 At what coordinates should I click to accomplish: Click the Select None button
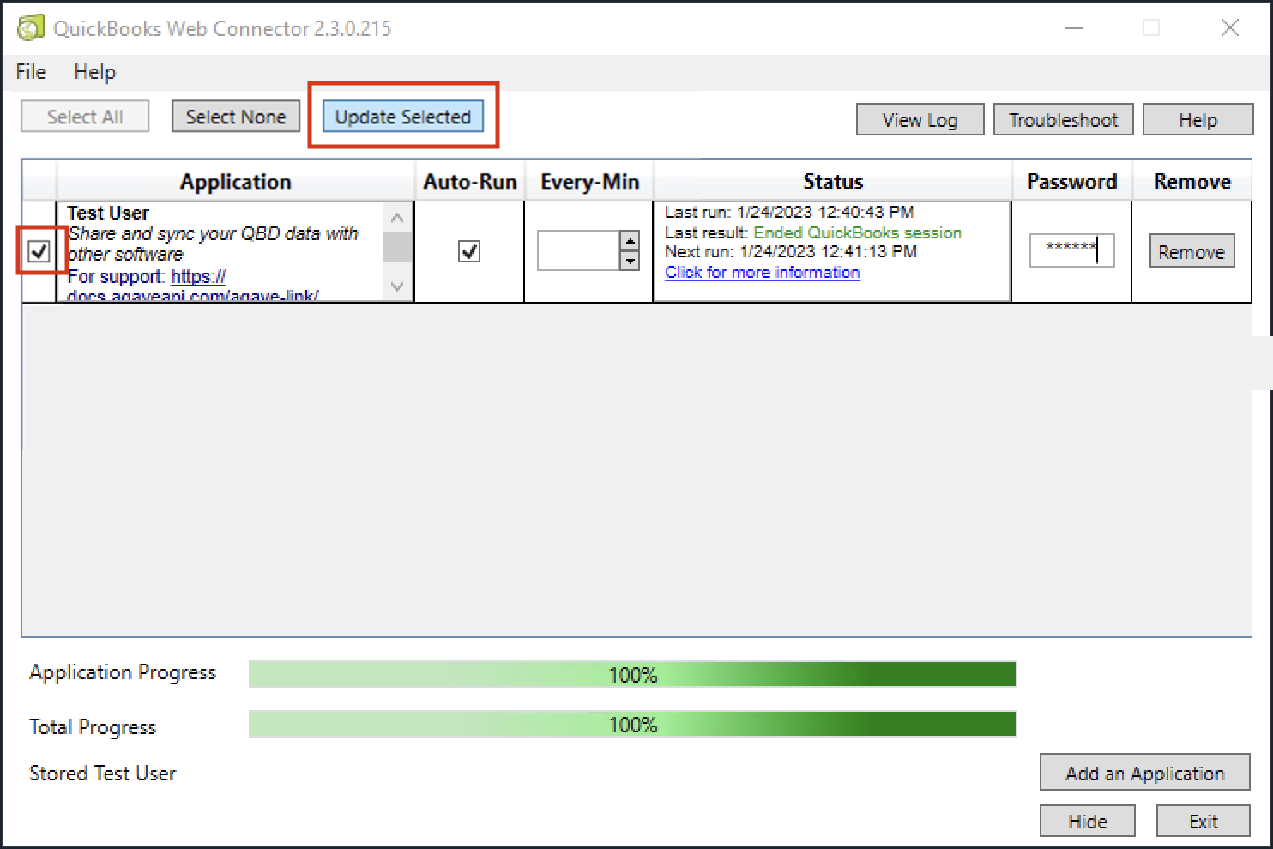pos(236,117)
